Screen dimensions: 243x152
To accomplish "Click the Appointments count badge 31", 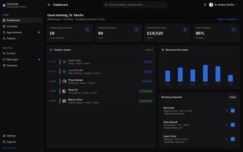I will (39, 32).
